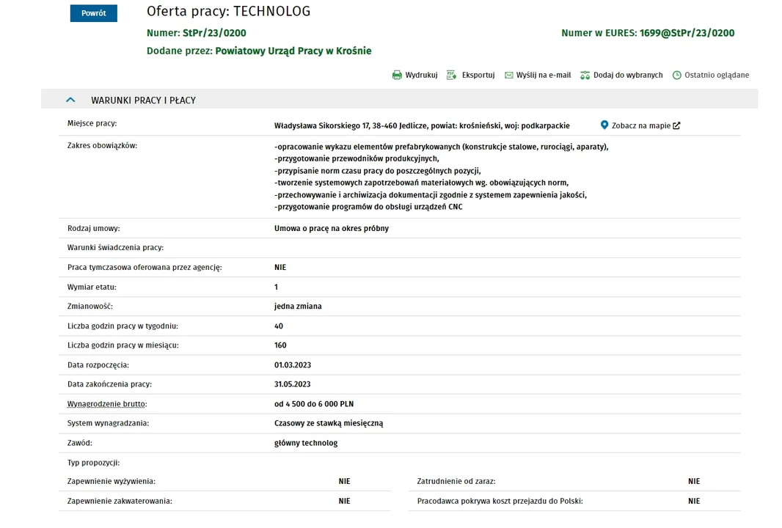Click the WARUNKI PRACY I PŁACY header

(143, 100)
